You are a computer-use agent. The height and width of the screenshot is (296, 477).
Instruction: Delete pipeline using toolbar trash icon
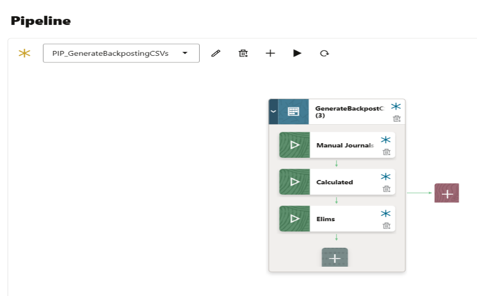[x=243, y=54]
